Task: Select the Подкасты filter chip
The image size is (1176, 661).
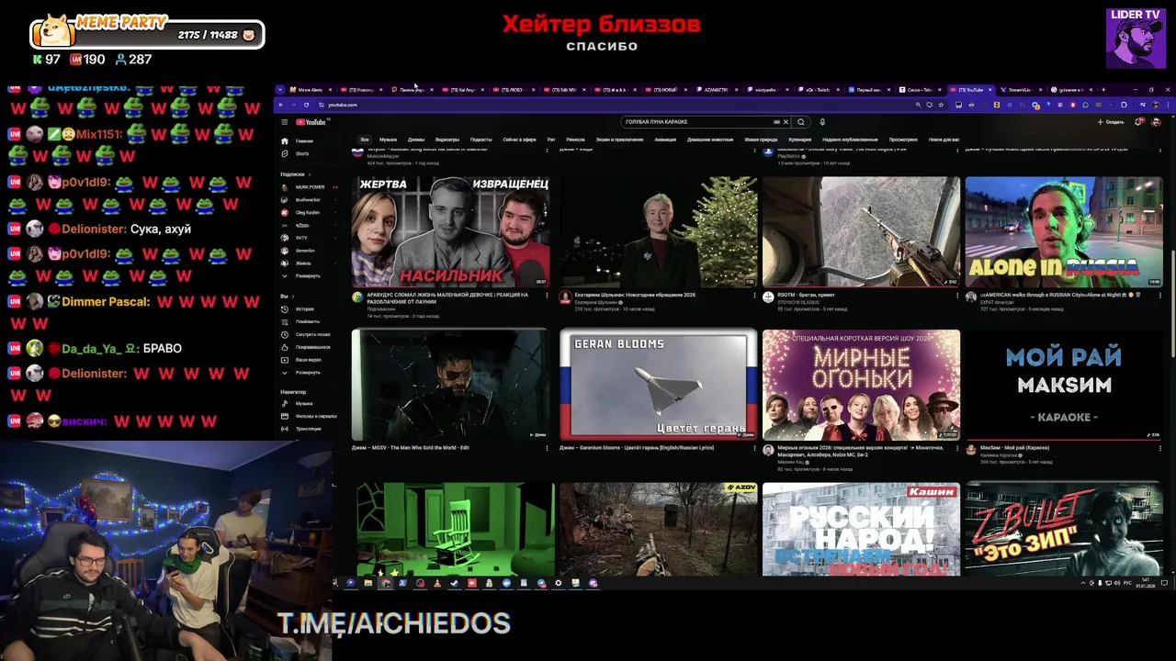Action: point(481,140)
